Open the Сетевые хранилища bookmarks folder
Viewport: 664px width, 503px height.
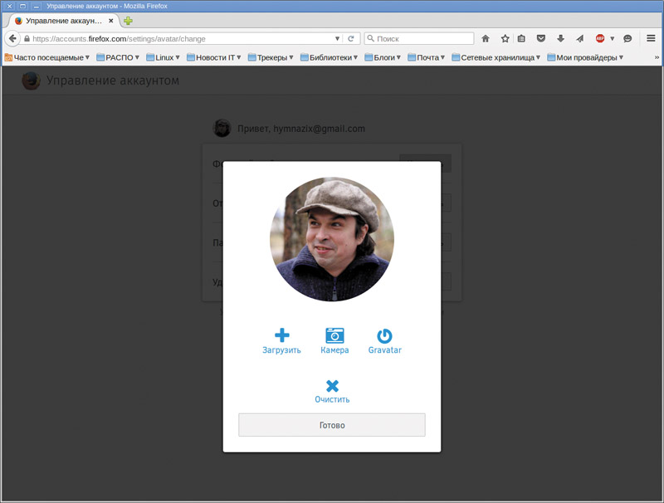496,57
